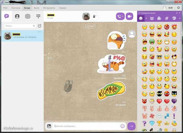Close the sticker panel with the X
Image resolution: width=183 pixels, height=133 pixels.
click(180, 13)
